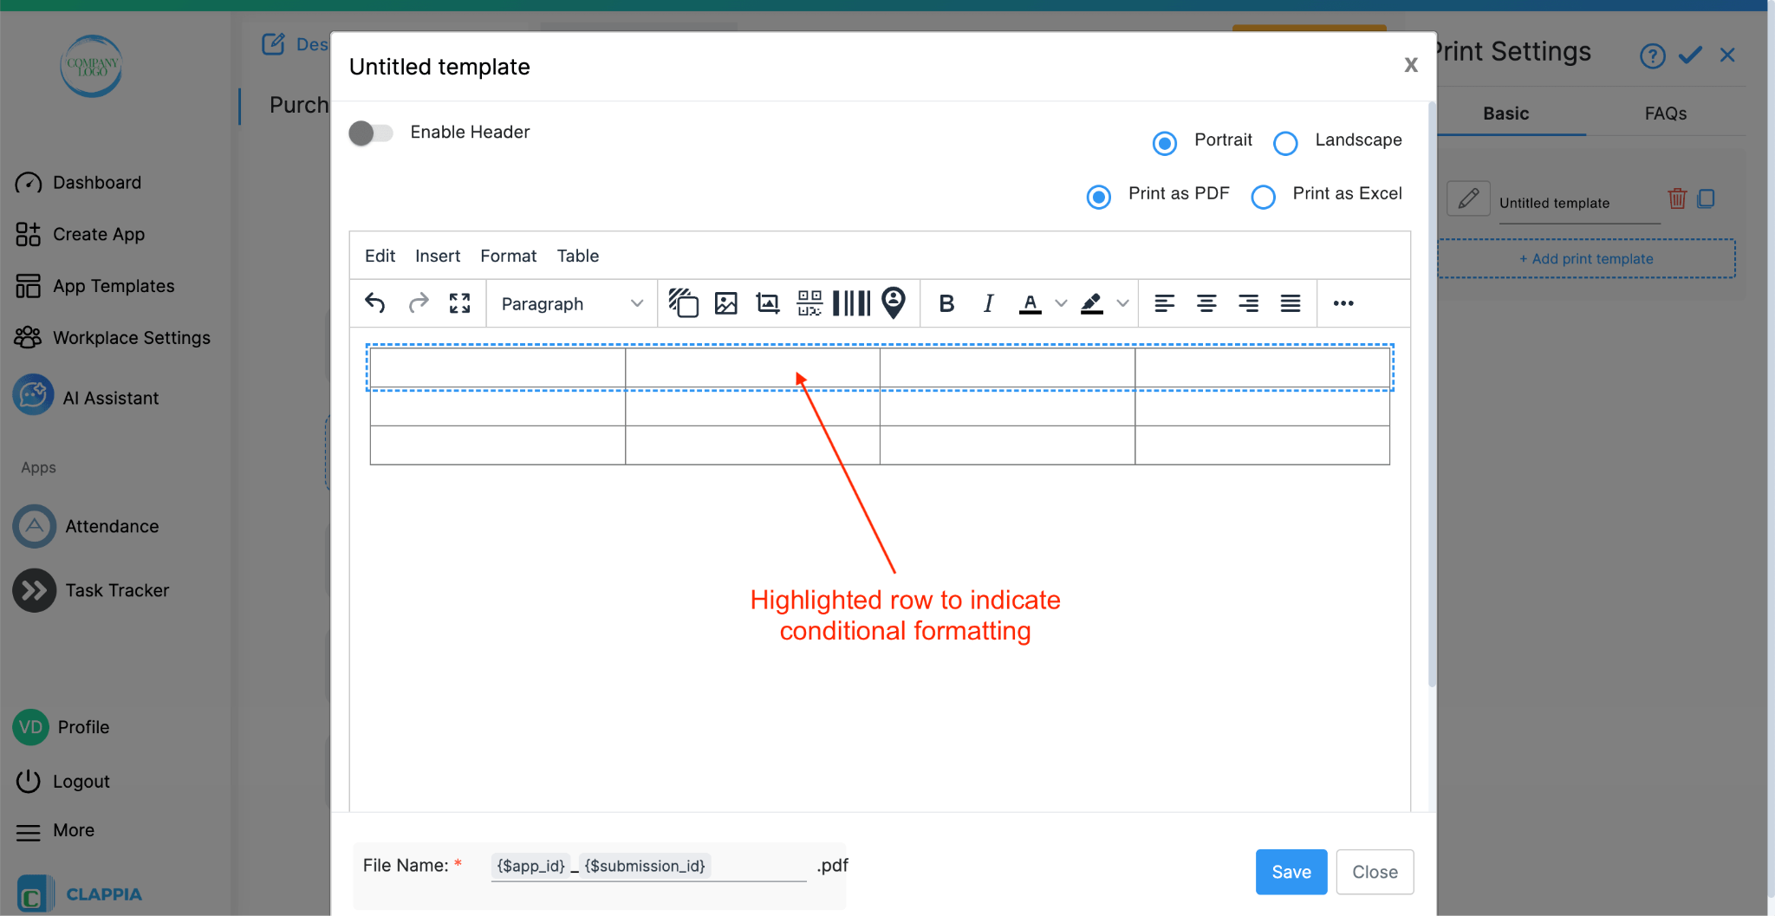Open Profile in sidebar
The height and width of the screenshot is (916, 1775).
pyautogui.click(x=62, y=727)
